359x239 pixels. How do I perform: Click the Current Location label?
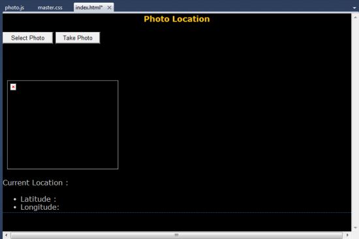(x=35, y=183)
